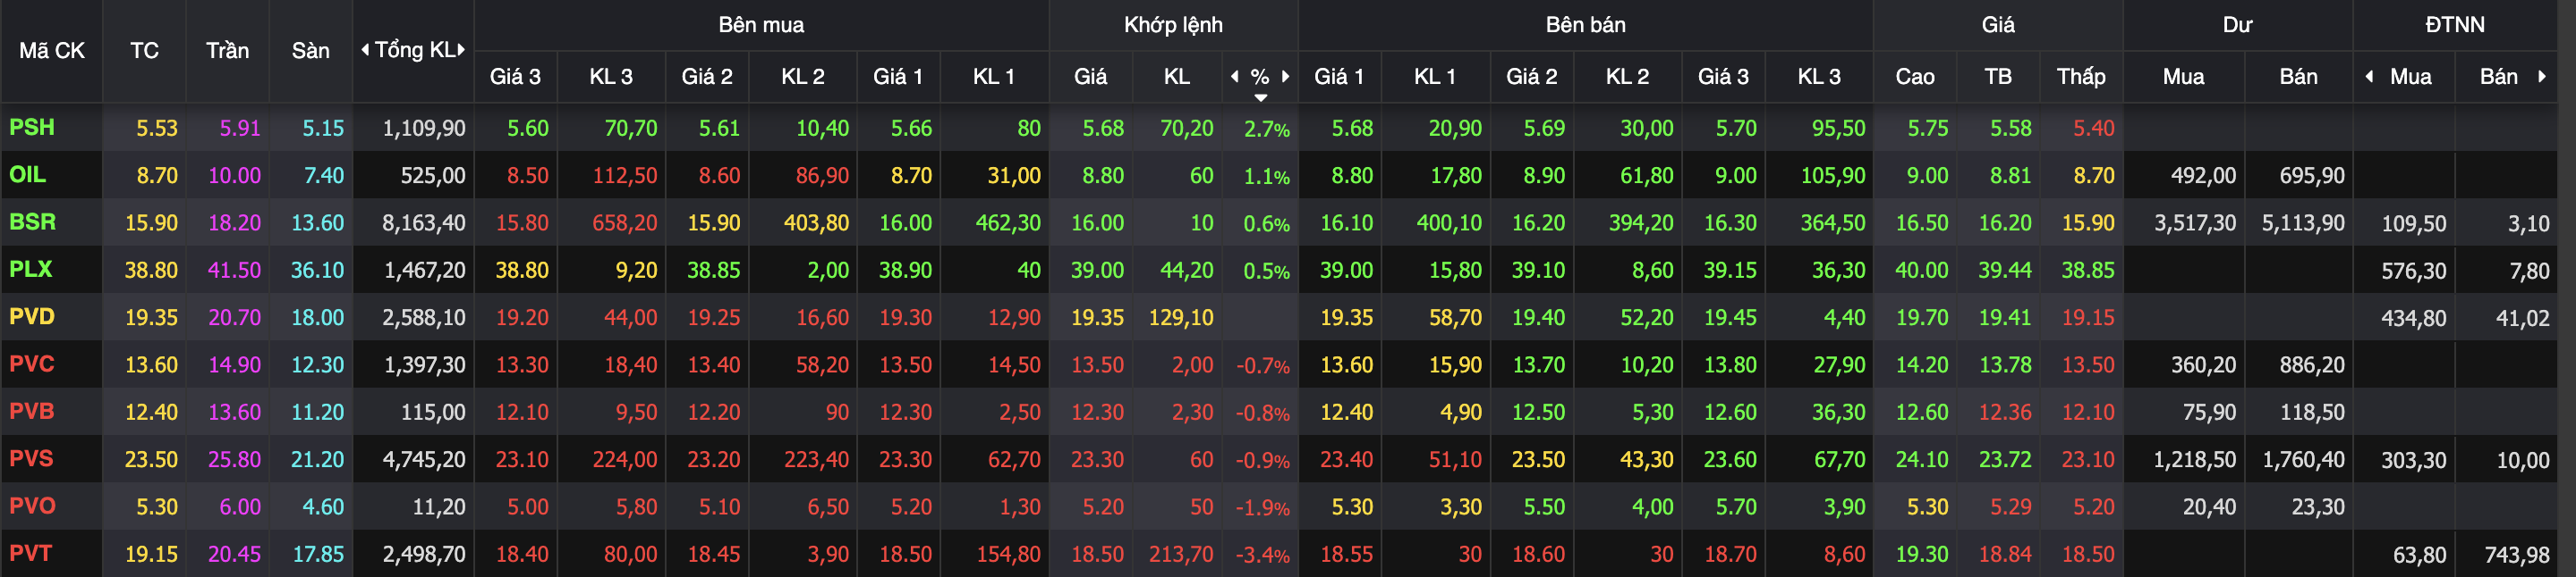Viewport: 2576px width, 577px height.
Task: Click left arrow beside Tổng KL header
Action: pyautogui.click(x=365, y=50)
